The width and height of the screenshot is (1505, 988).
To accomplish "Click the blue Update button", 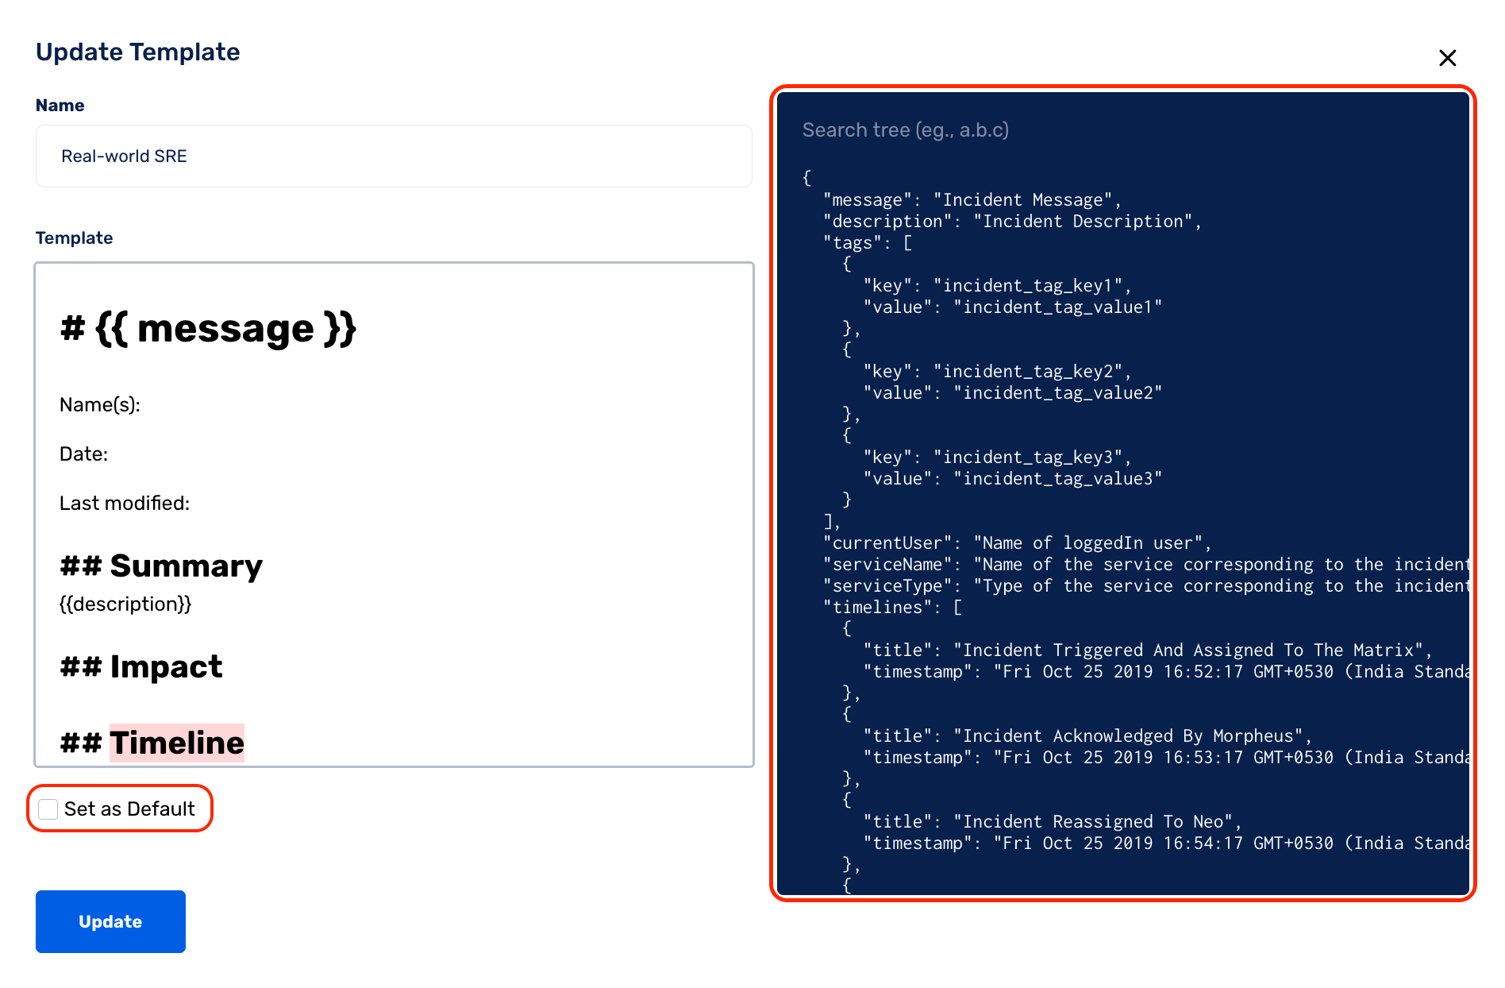I will click(x=110, y=921).
